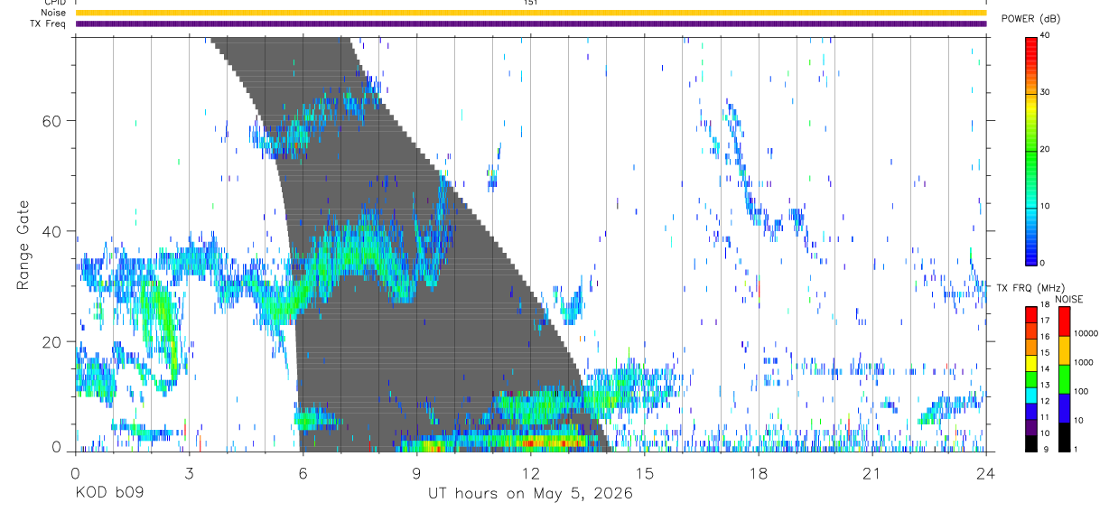Image resolution: width=1109 pixels, height=512 pixels.
Task: Click the NOISE color scale bar
Action: coord(1063,378)
